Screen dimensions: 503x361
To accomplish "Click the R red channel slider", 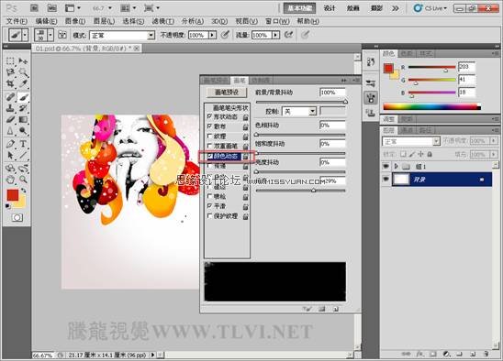I will [x=431, y=68].
